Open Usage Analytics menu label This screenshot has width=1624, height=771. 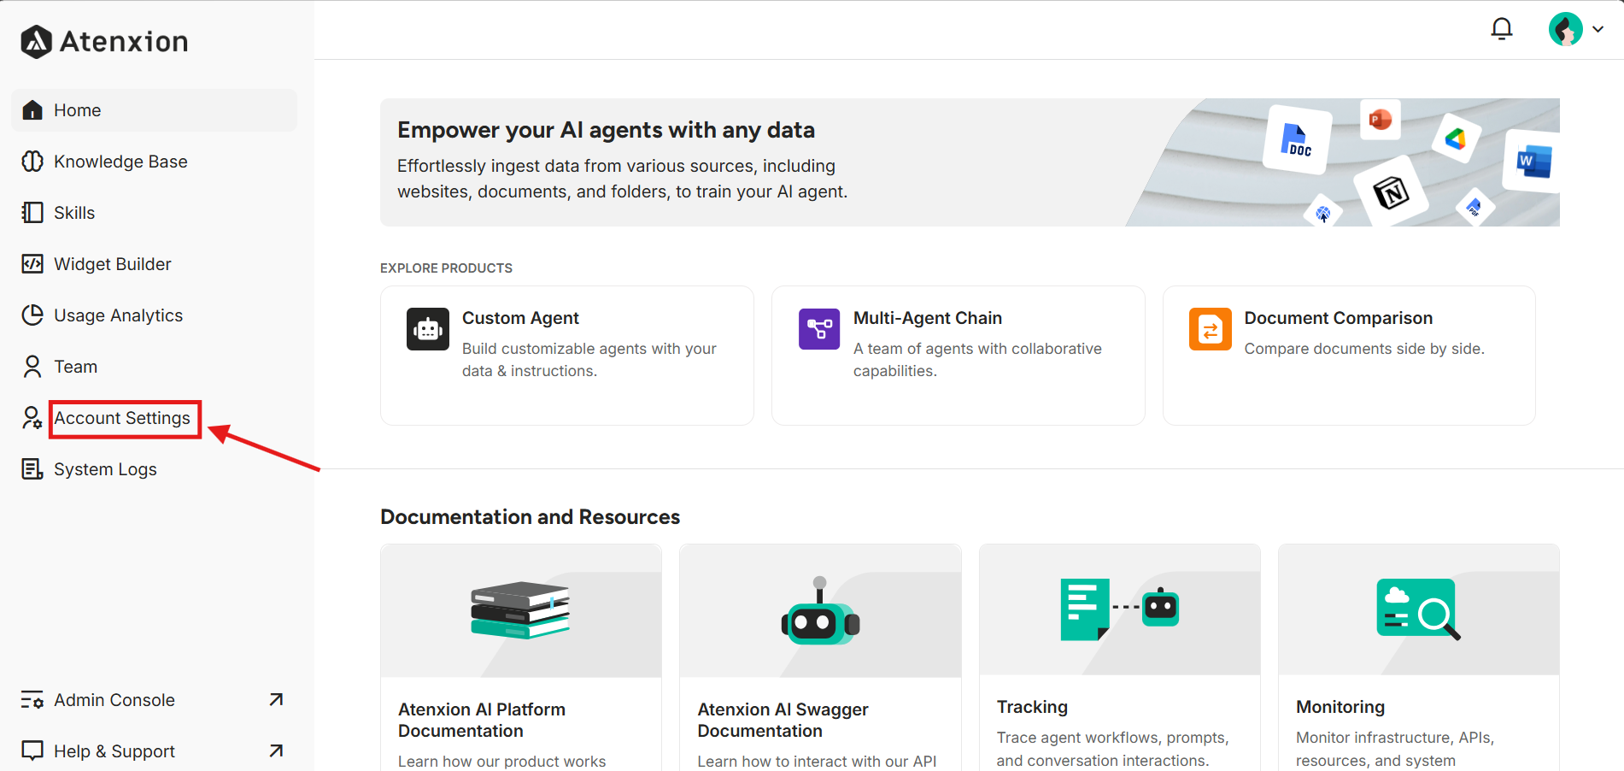point(119,315)
